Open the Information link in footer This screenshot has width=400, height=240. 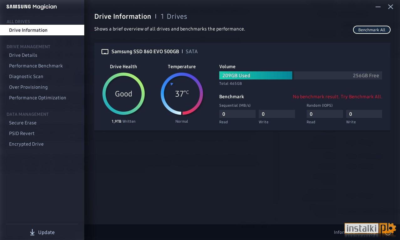point(345,232)
